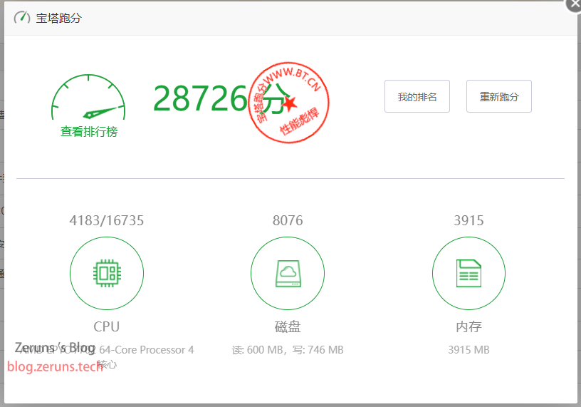The width and height of the screenshot is (581, 407).
Task: Click the CPU score 4183/16735
Action: click(x=106, y=220)
